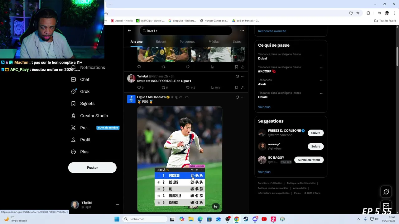Switch to the À la une tab
Screen dimensions: 399x224
137,42
